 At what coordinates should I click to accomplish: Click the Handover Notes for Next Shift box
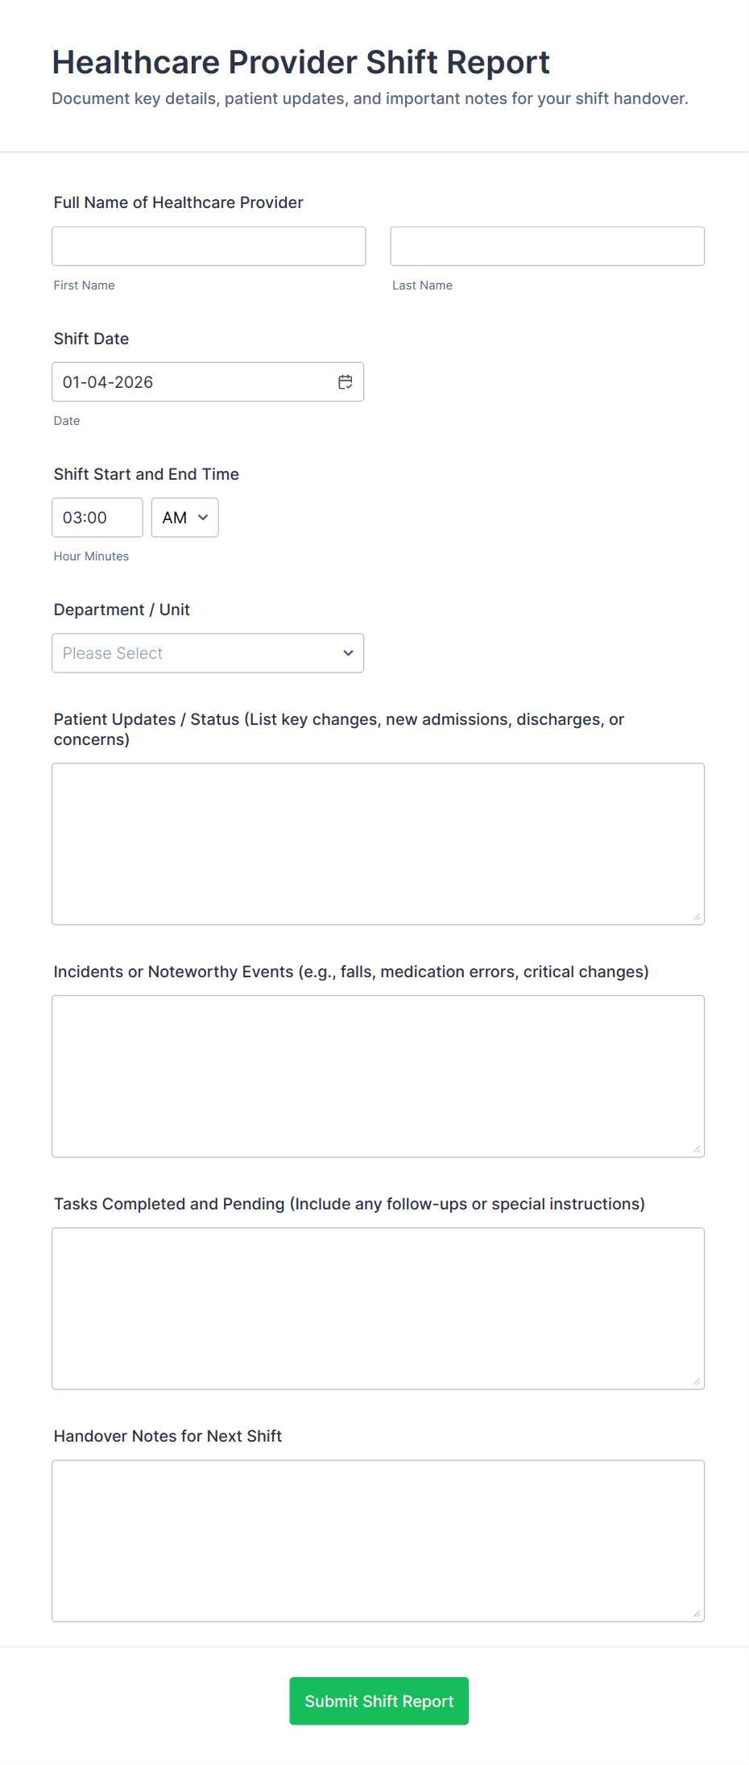click(x=378, y=1540)
